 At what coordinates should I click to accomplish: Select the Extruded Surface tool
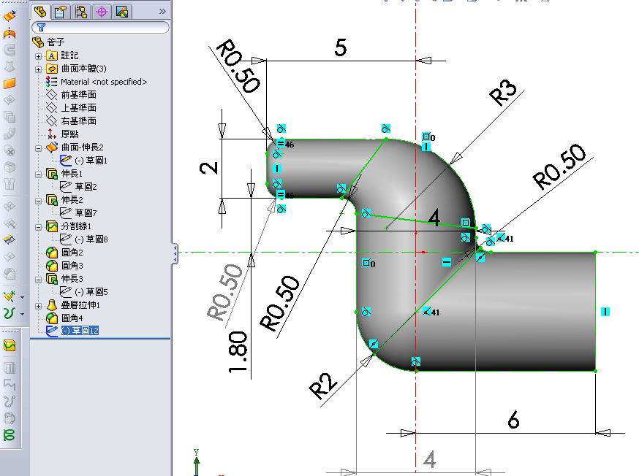[x=10, y=16]
